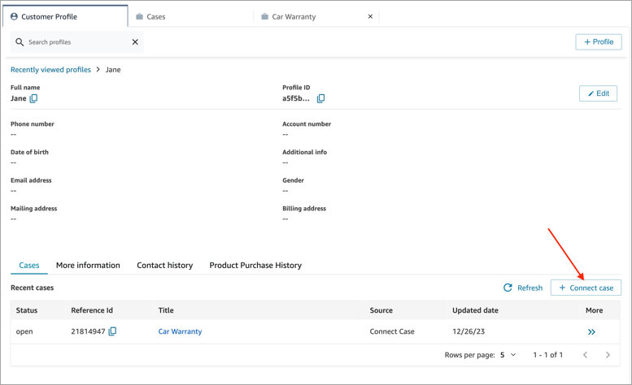Click the Search profiles input field

coord(77,42)
